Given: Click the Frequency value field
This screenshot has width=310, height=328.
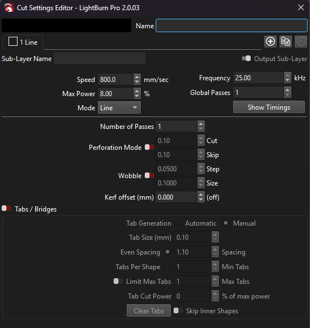Looking at the screenshot, I should [x=259, y=78].
